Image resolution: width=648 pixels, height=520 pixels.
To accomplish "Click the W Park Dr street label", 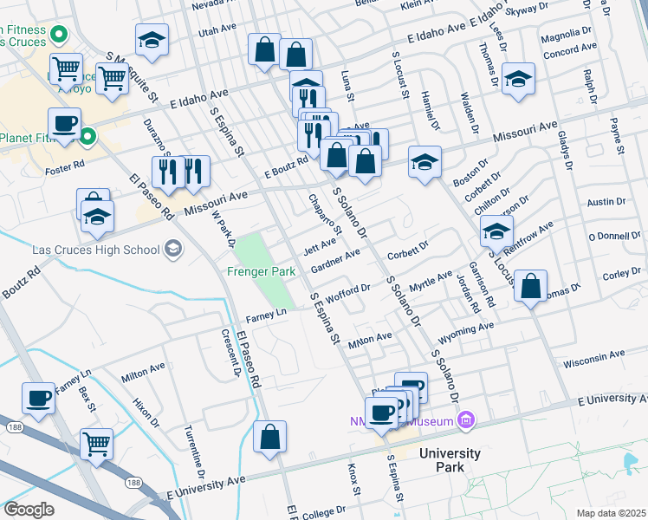I will click(x=224, y=231).
